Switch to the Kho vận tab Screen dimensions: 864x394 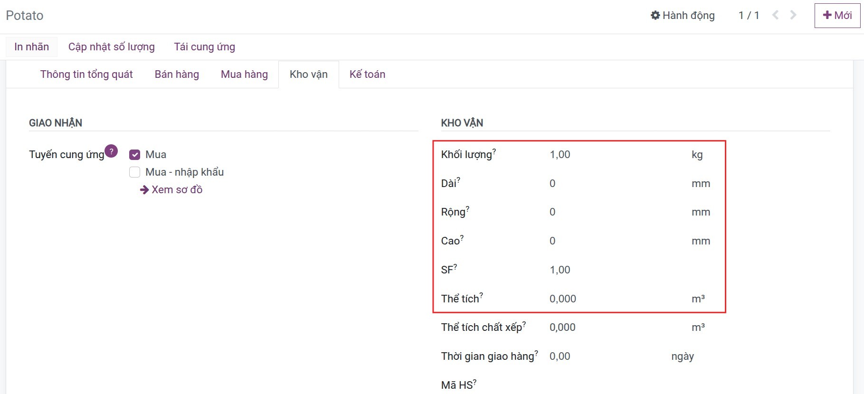[x=309, y=75]
